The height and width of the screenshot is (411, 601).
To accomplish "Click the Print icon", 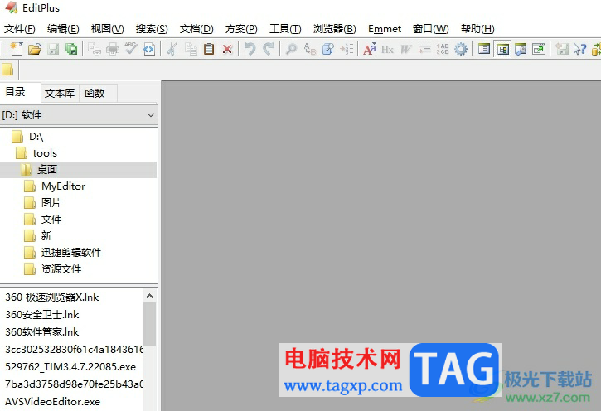I will pyautogui.click(x=112, y=49).
